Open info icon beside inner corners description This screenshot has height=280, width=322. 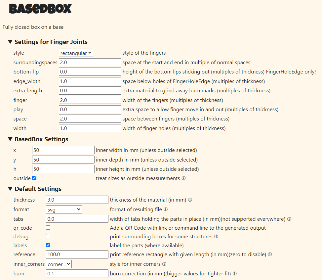tap(164, 264)
